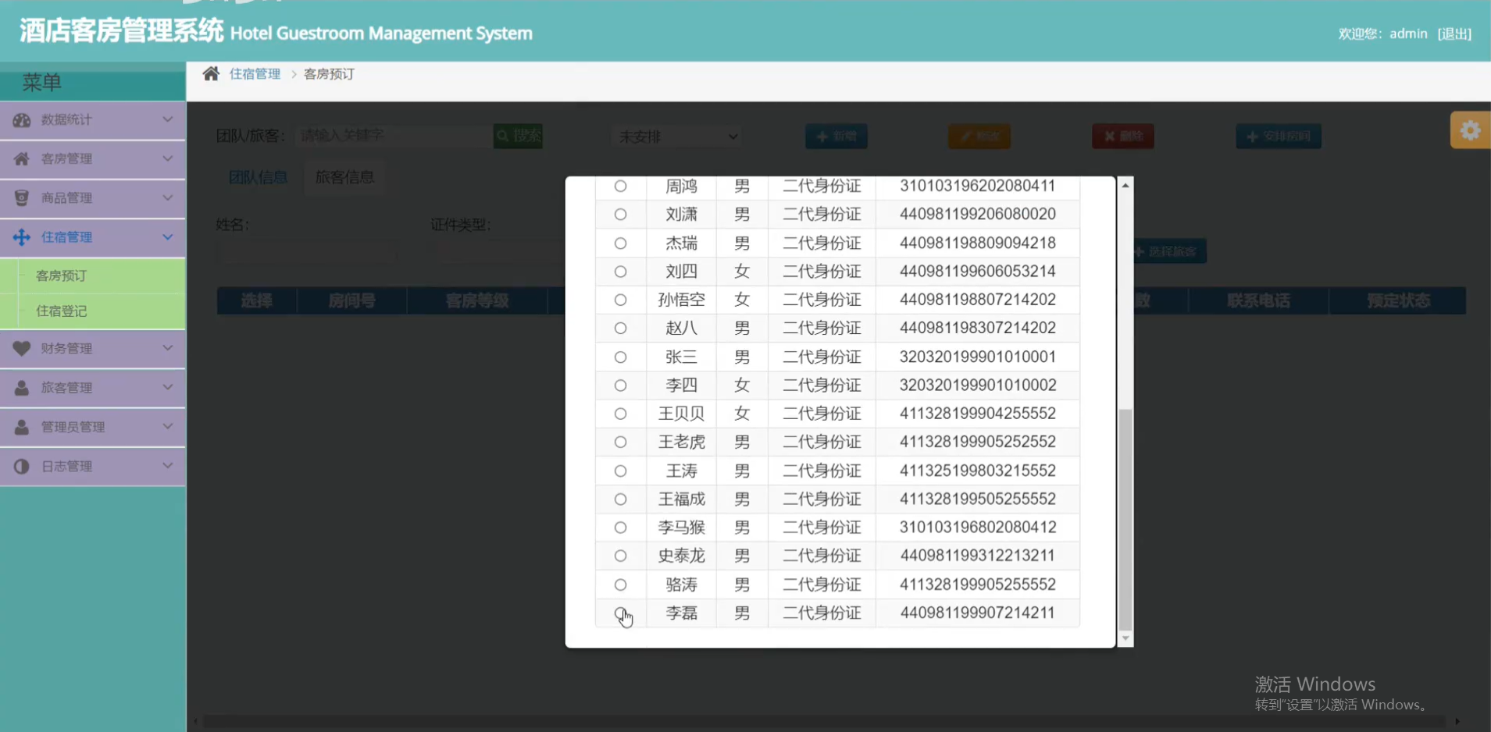Click the 安排房间 button
Viewport: 1491px width, 732px height.
coord(1279,137)
